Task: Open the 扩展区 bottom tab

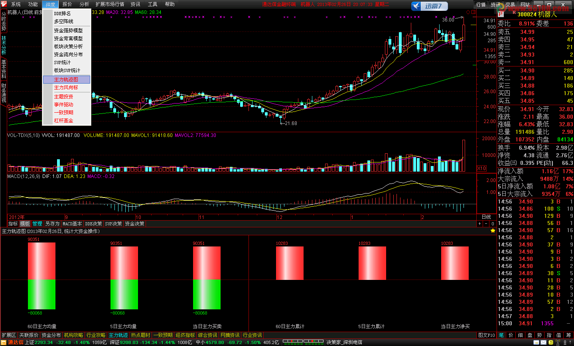Action: (x=9, y=335)
